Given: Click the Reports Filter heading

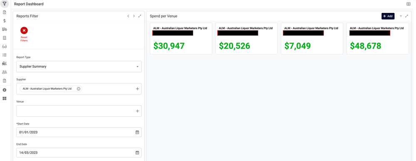Looking at the screenshot, I should (x=27, y=16).
